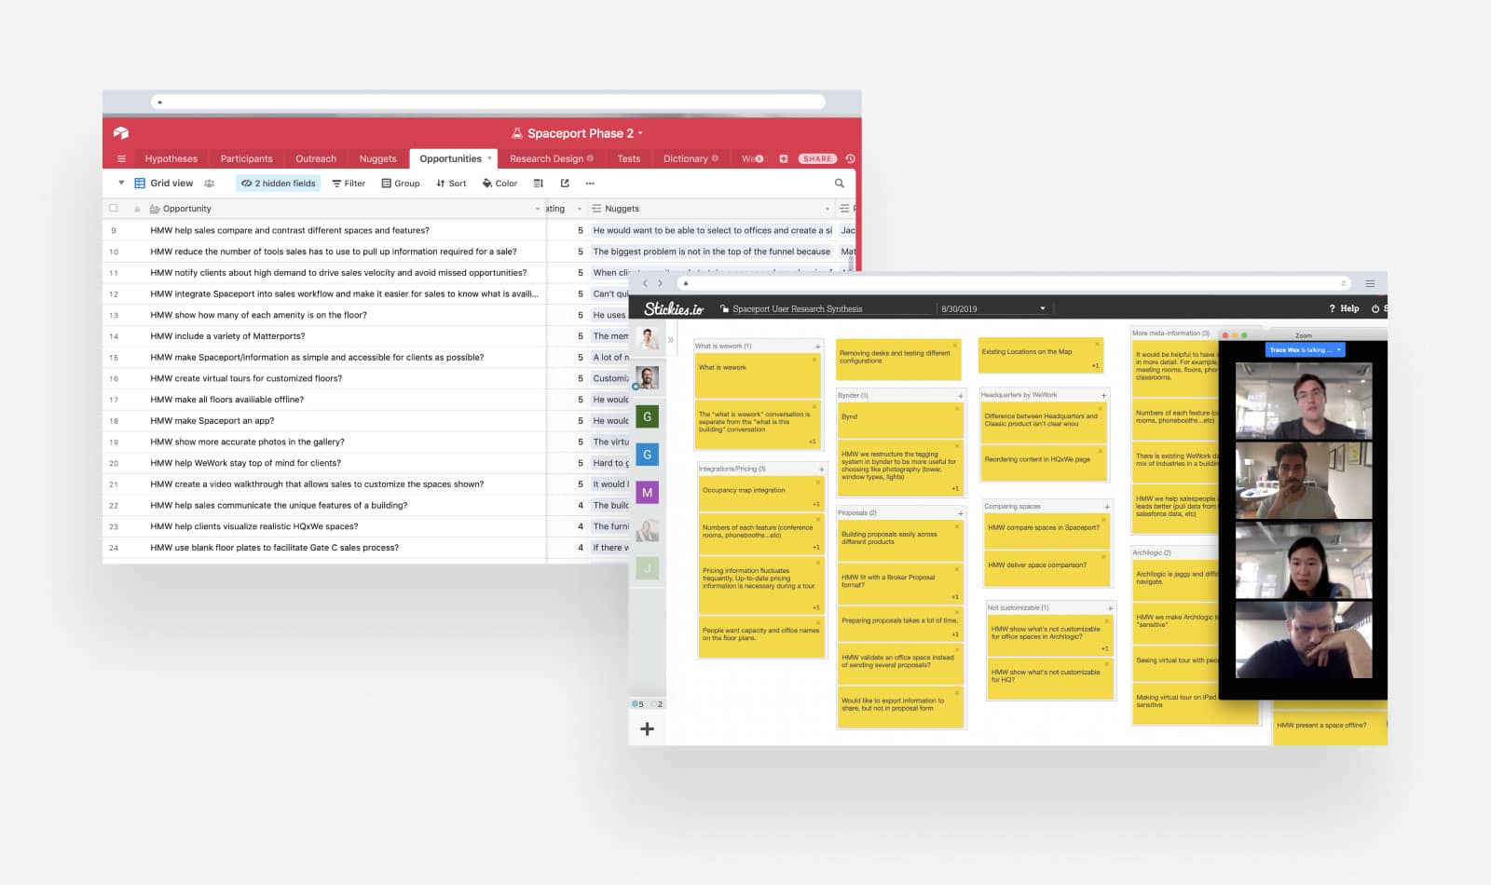This screenshot has width=1491, height=885.
Task: Expand the Stickies user sidebar chevrons
Action: click(x=670, y=339)
